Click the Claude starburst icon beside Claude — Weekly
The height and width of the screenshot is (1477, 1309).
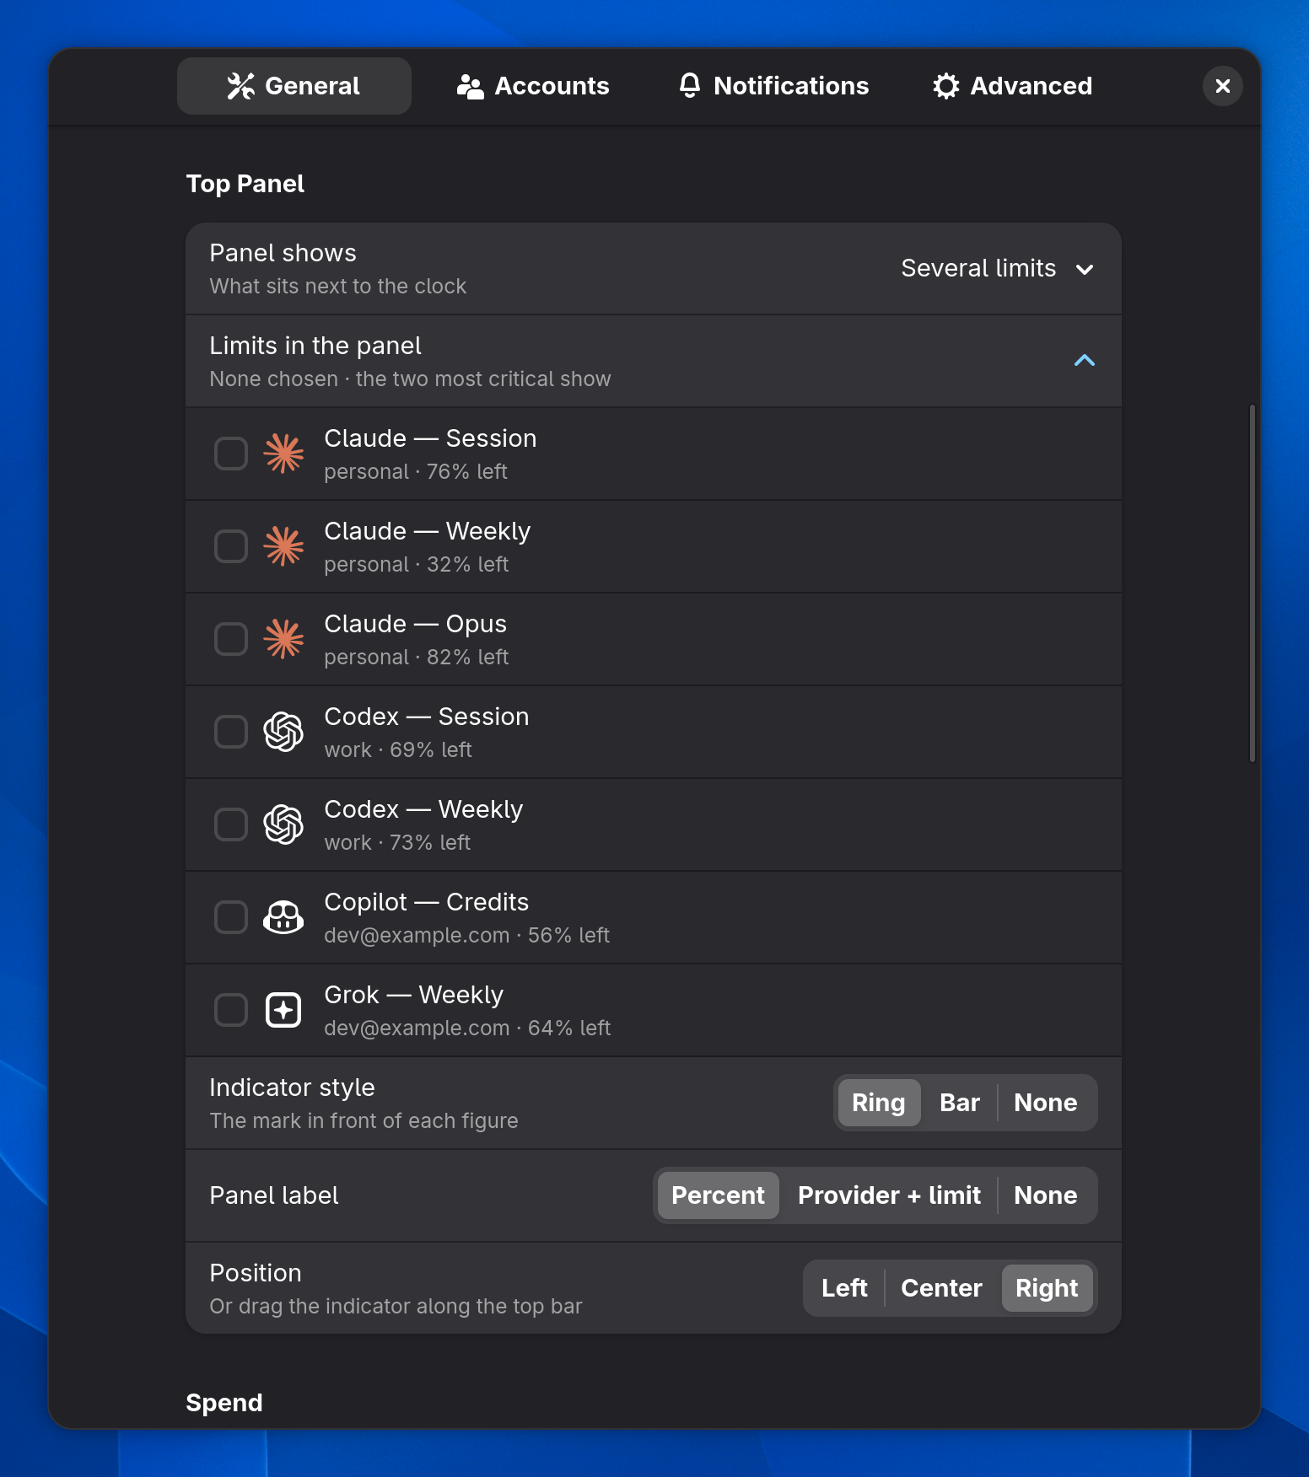[x=283, y=546]
